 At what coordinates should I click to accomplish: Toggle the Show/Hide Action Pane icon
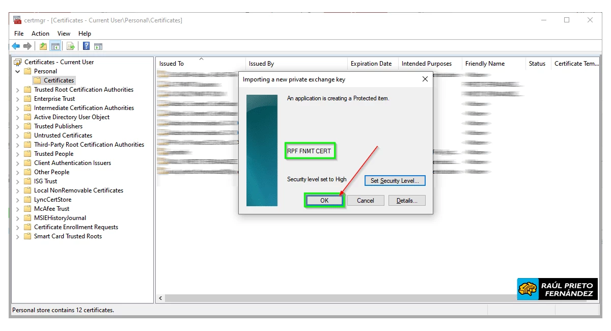98,46
